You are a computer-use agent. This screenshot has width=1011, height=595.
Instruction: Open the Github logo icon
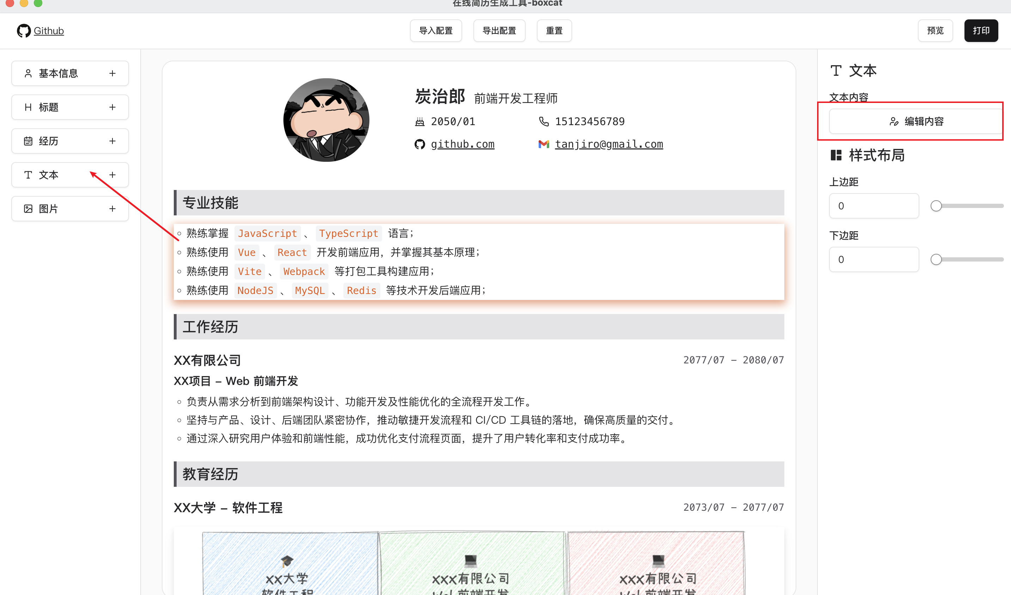24,31
